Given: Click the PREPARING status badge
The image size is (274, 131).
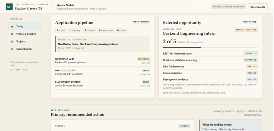Looking at the screenshot, I should [143, 59].
